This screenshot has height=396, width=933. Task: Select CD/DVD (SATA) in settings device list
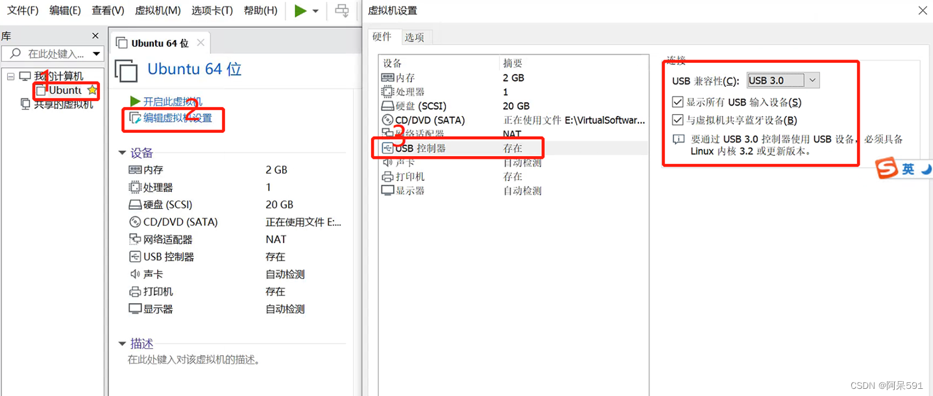pos(513,121)
